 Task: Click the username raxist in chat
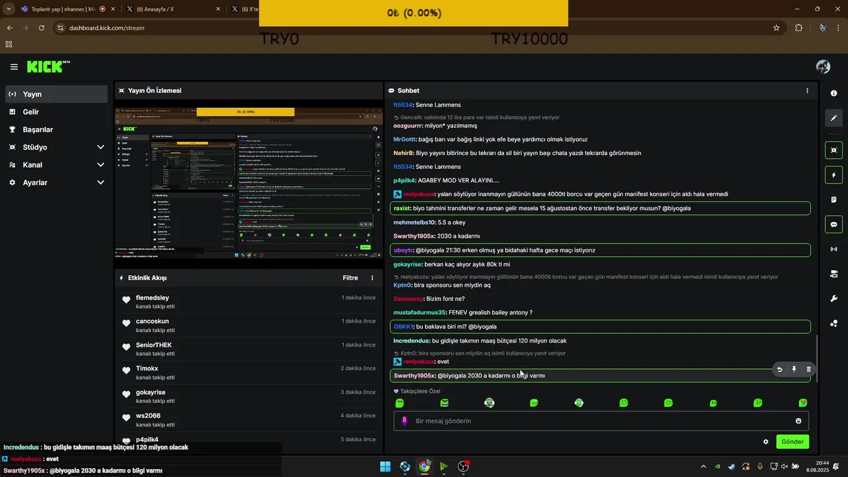[x=402, y=208]
